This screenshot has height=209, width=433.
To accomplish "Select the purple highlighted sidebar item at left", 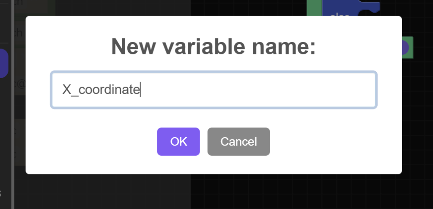I will (4, 63).
